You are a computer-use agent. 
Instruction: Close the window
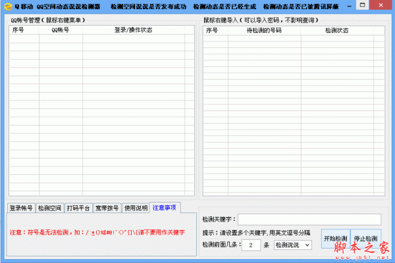pyautogui.click(x=381, y=5)
